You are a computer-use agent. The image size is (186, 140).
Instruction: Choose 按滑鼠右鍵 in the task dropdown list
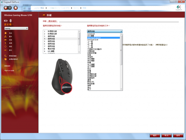pos(103,74)
